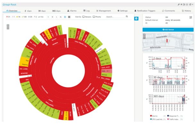This screenshot has height=124, width=195.
Task: Select the tree map view icon
Action: pyautogui.click(x=69, y=17)
